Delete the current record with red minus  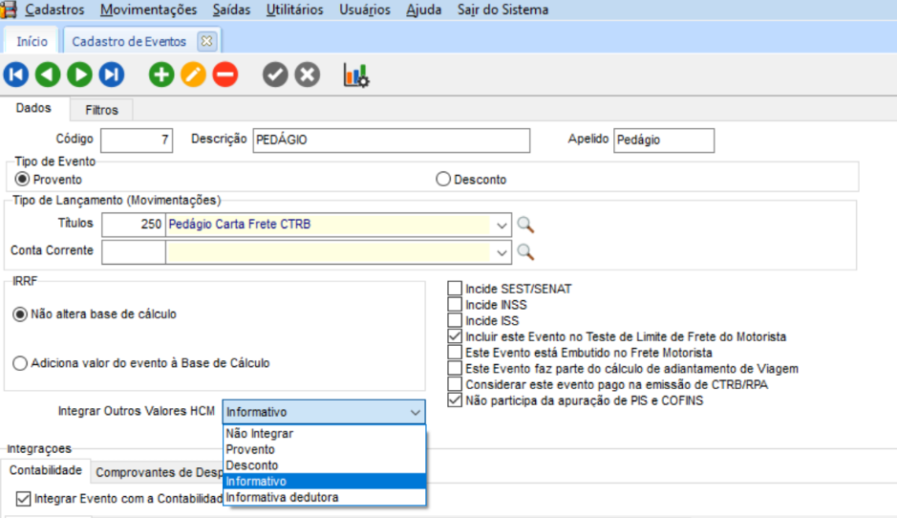click(x=224, y=75)
